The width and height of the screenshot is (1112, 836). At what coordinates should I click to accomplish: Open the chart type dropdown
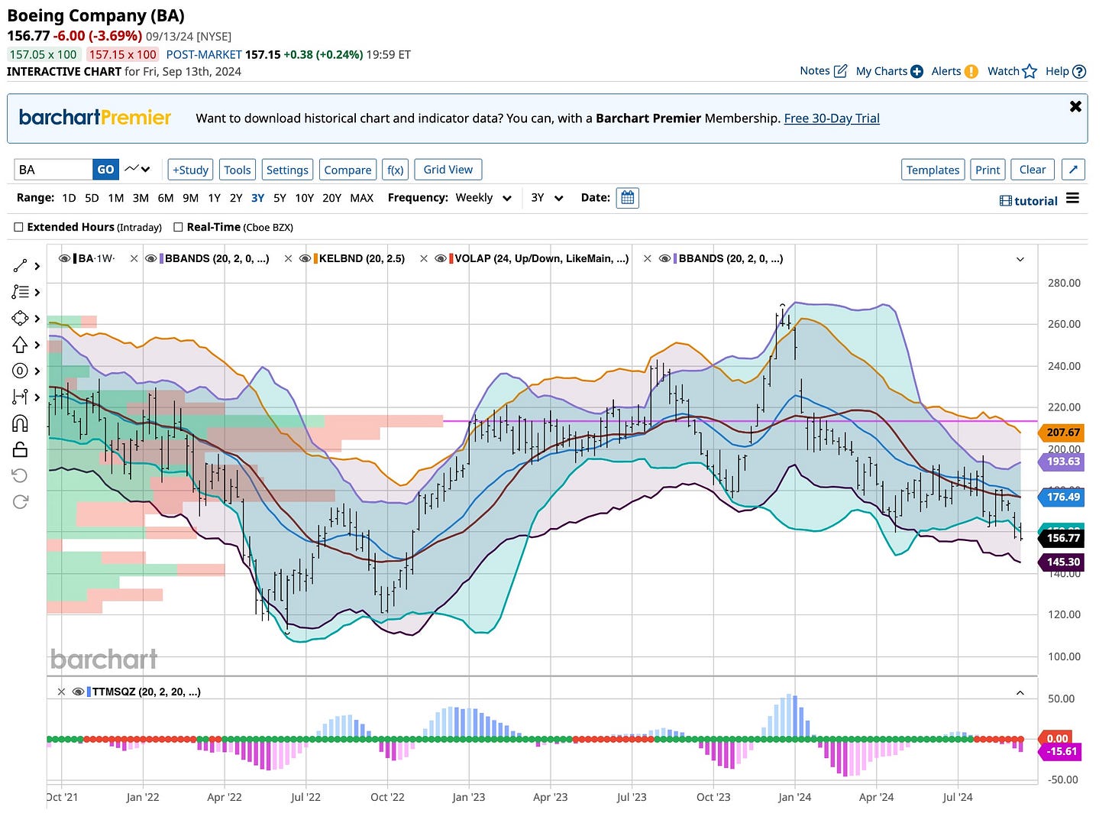(x=138, y=169)
